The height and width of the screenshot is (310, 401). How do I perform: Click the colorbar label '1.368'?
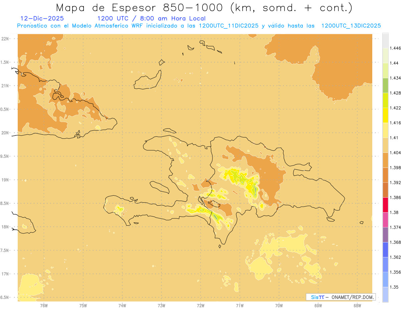click(x=395, y=242)
